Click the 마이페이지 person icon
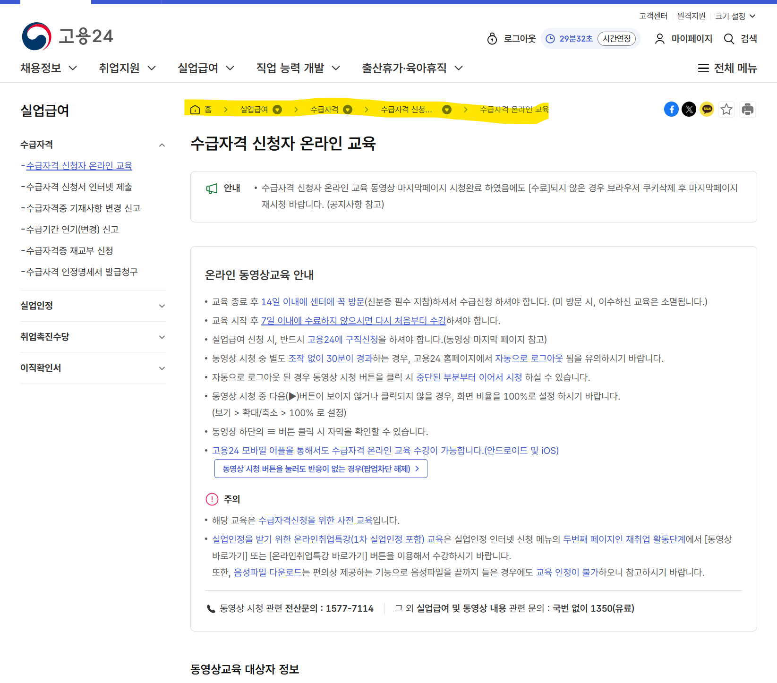 659,39
